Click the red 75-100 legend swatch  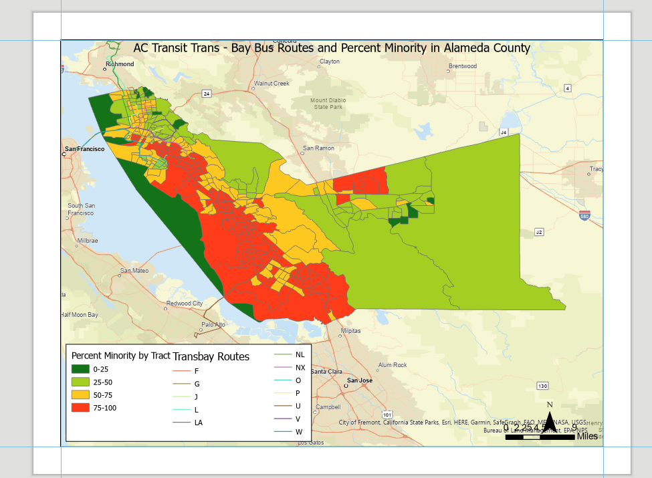80,408
